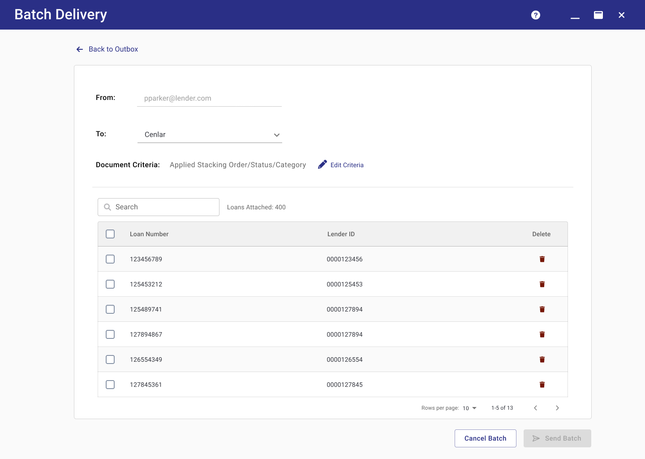Open the help question mark icon
645x459 pixels.
tap(536, 15)
